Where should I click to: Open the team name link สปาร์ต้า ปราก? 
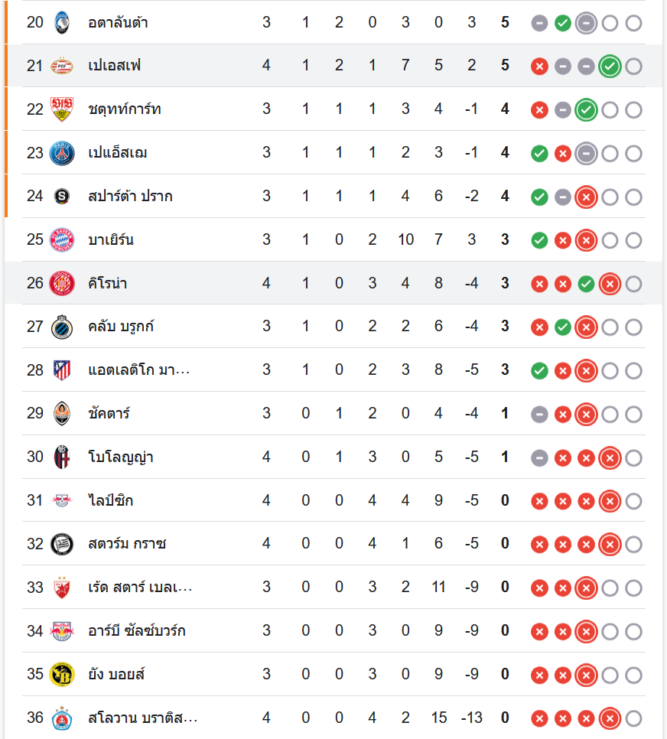[x=130, y=197]
